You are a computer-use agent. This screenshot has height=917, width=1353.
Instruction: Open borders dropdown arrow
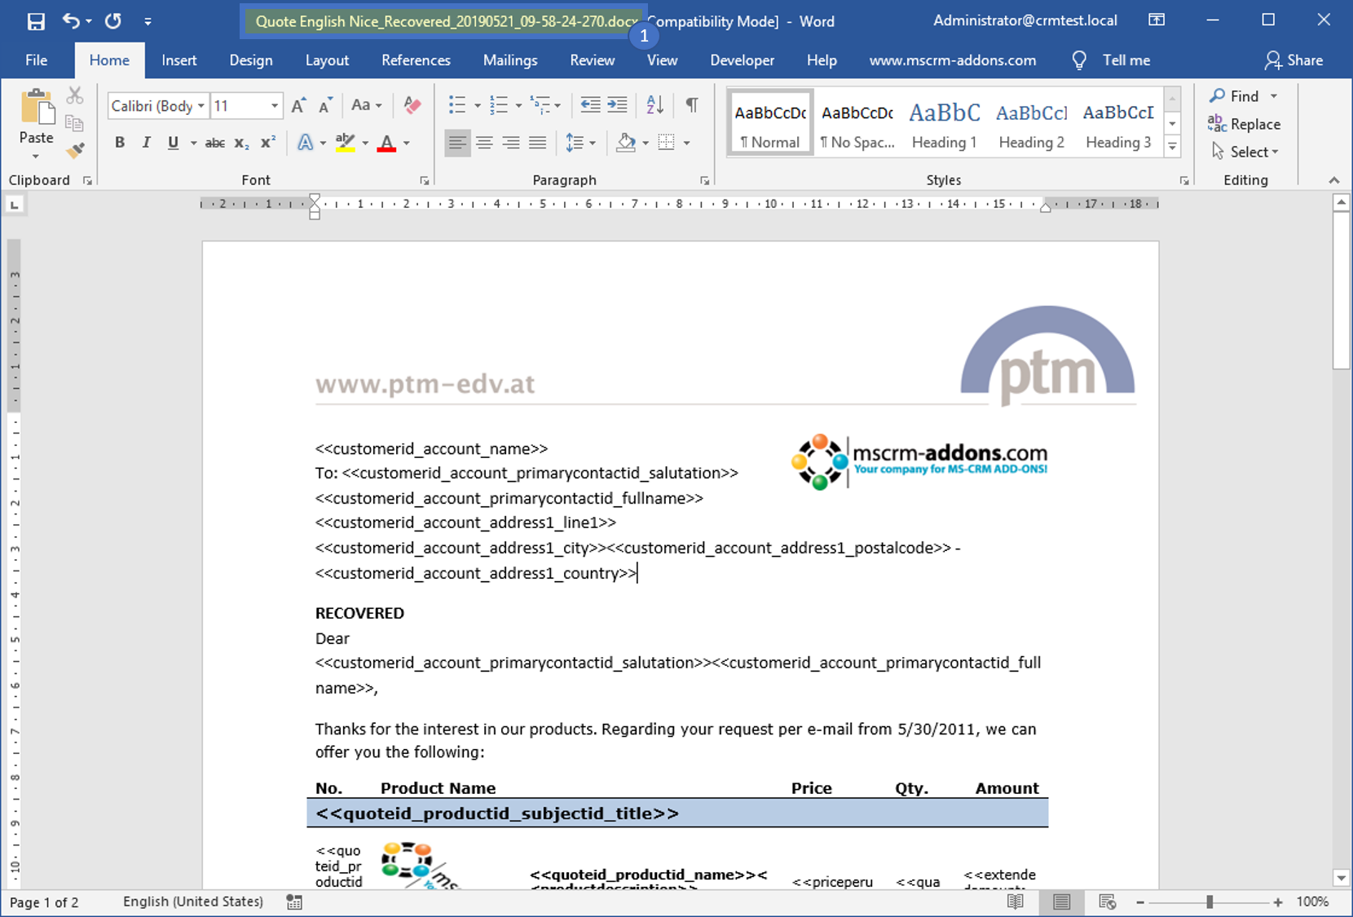tap(687, 143)
